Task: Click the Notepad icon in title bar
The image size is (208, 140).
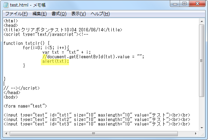Action: point(6,5)
